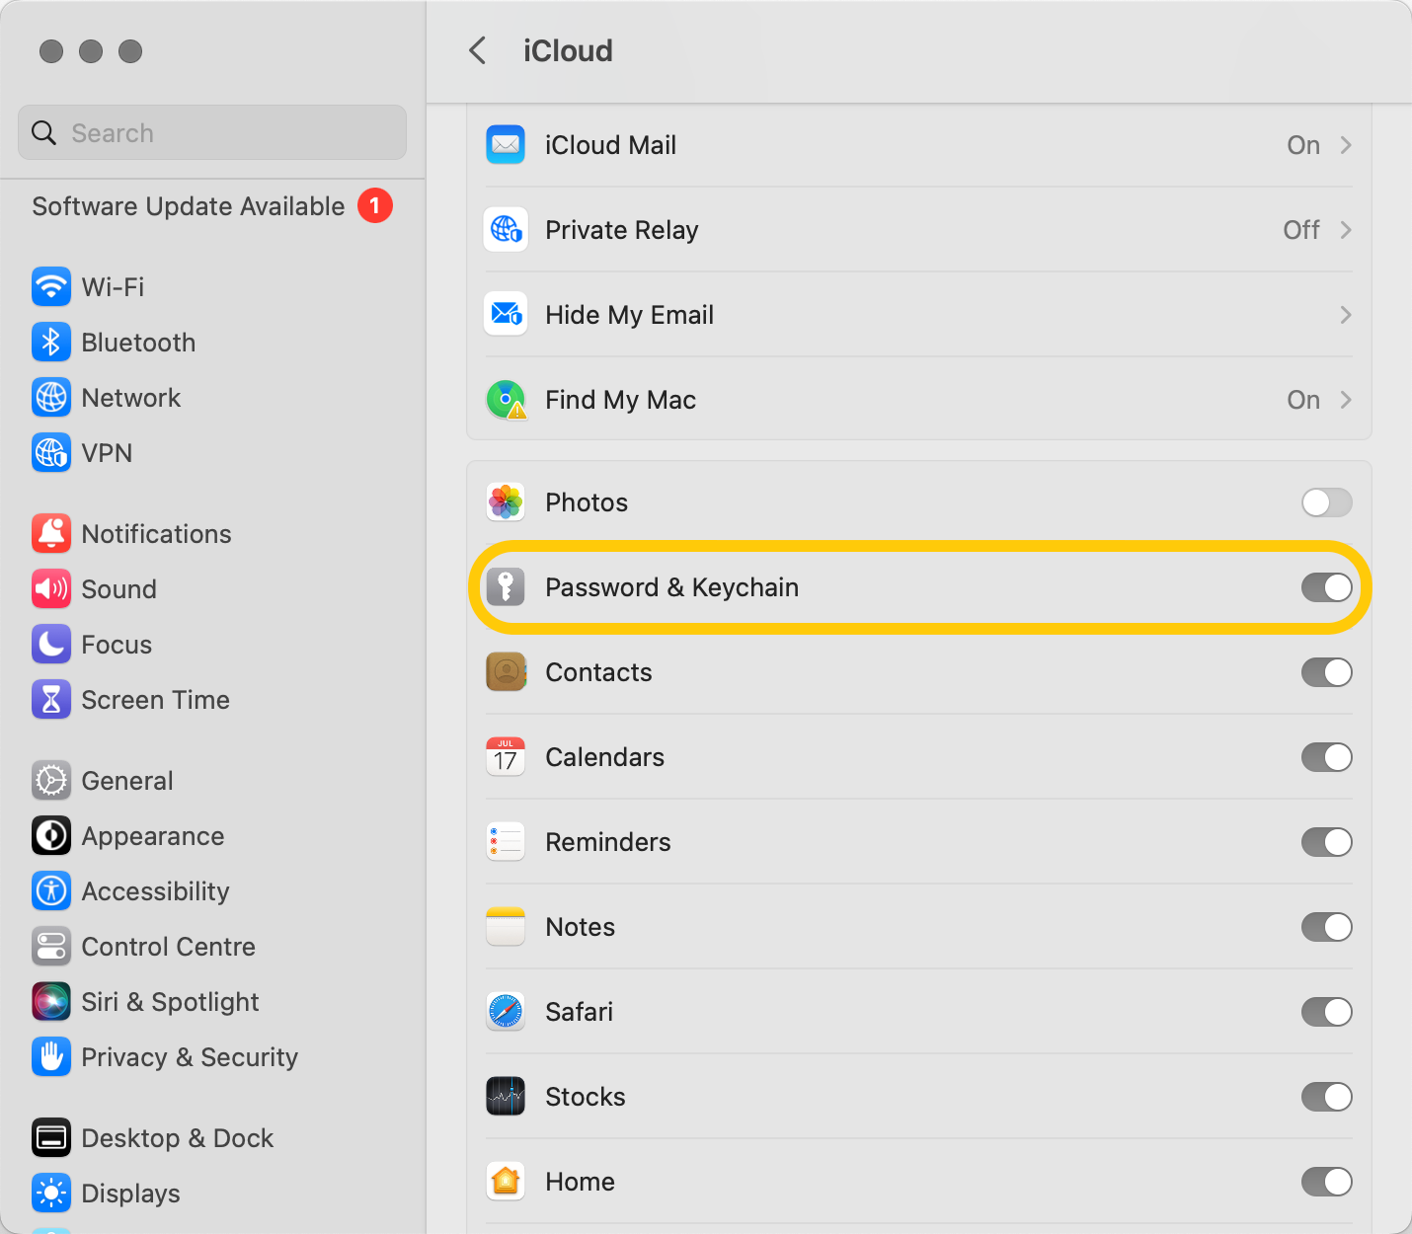This screenshot has height=1234, width=1412.
Task: Enable the Photos toggle
Action: click(x=1326, y=502)
